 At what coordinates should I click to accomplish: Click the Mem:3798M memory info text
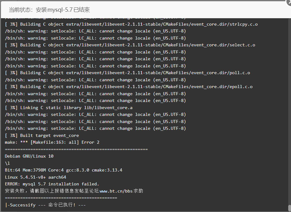(x=34, y=170)
